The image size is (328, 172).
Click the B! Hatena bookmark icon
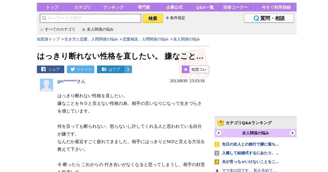(x=104, y=69)
